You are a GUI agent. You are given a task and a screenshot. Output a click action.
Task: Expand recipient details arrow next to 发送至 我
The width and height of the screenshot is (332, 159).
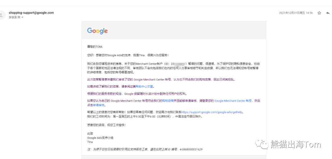coord(22,17)
